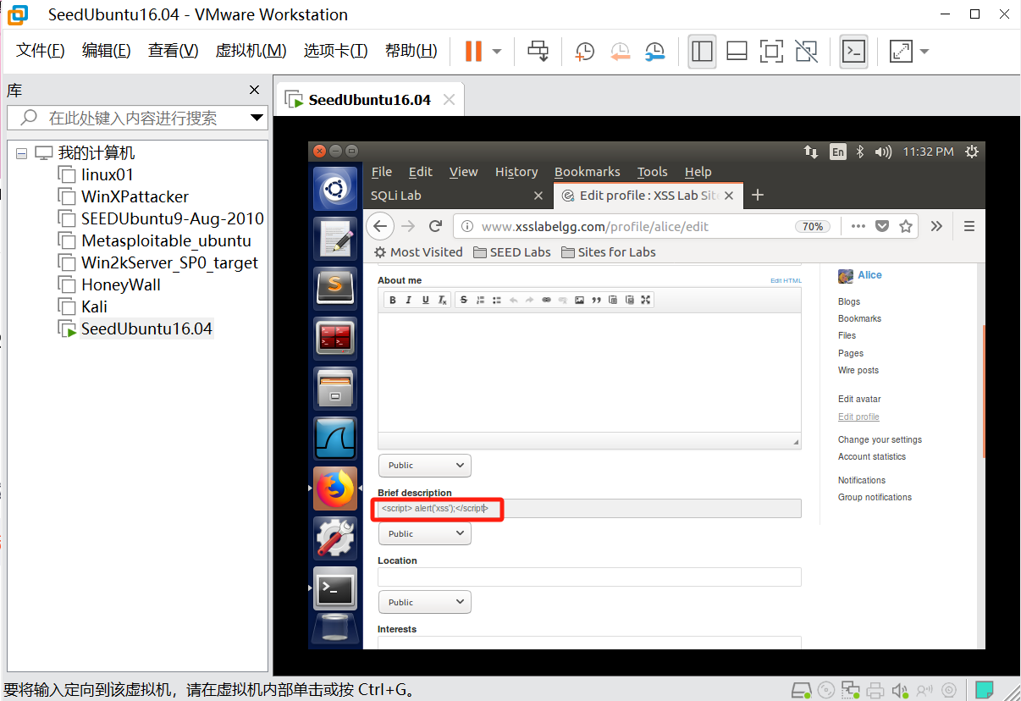This screenshot has width=1021, height=701.
Task: Click the Location text field
Action: pos(589,577)
